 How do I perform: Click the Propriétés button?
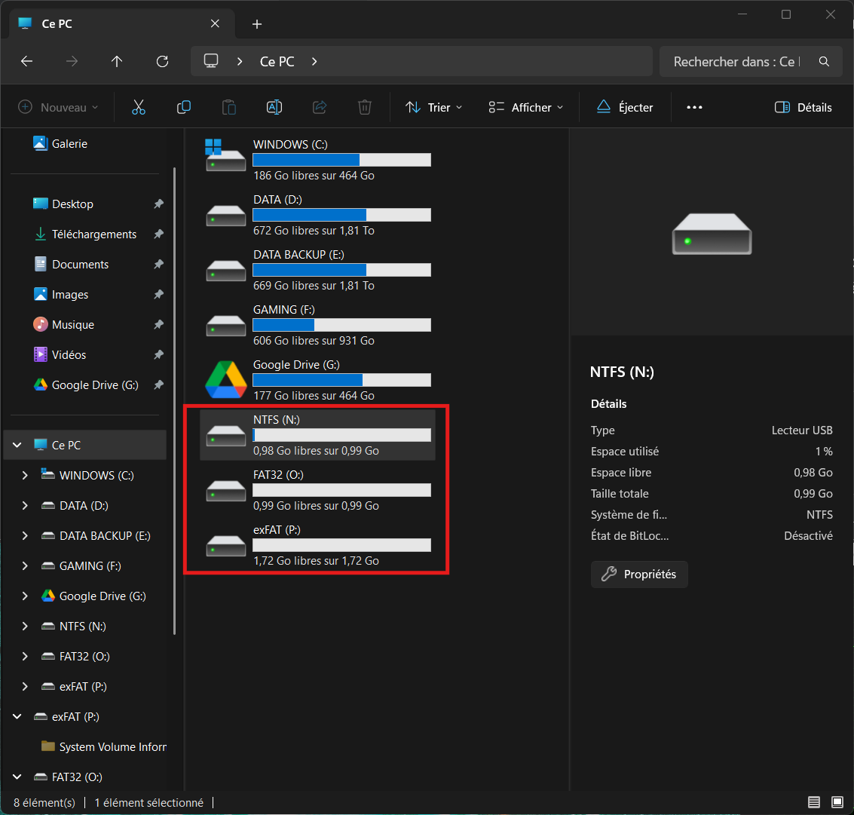coord(639,574)
